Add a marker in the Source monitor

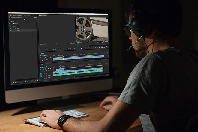(x=45, y=50)
